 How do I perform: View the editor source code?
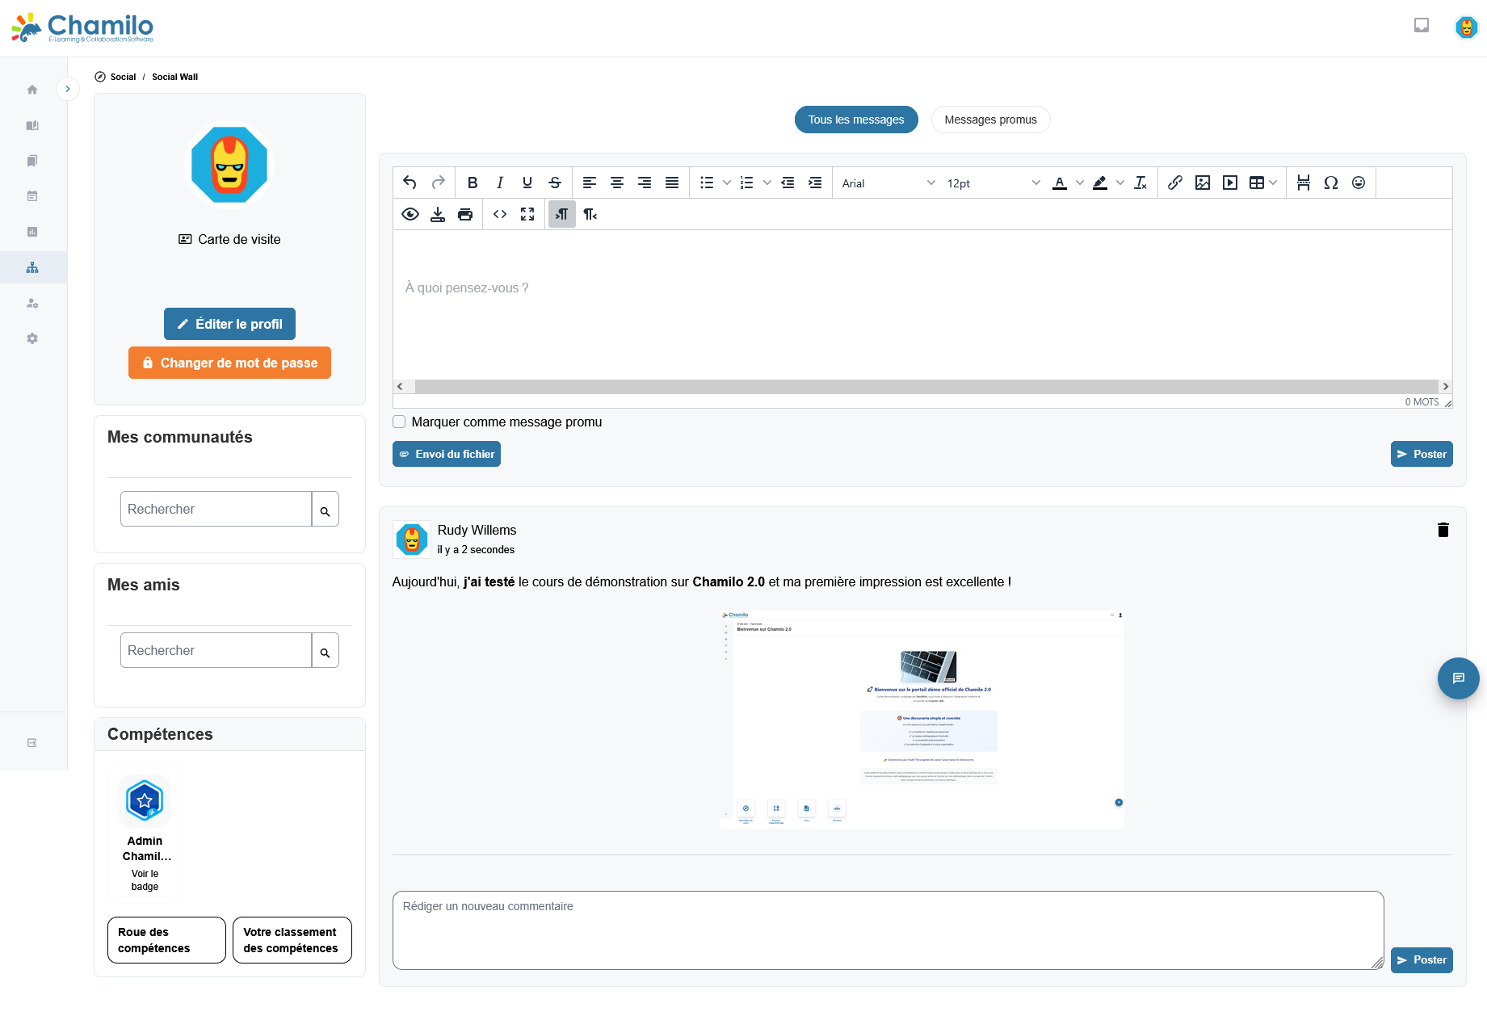(499, 214)
